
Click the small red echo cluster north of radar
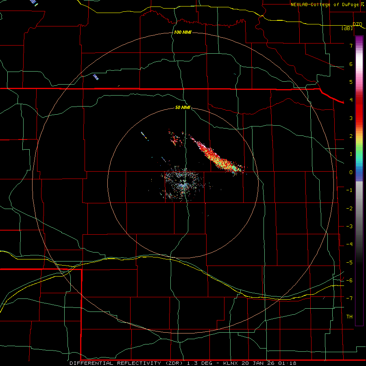tap(176, 139)
